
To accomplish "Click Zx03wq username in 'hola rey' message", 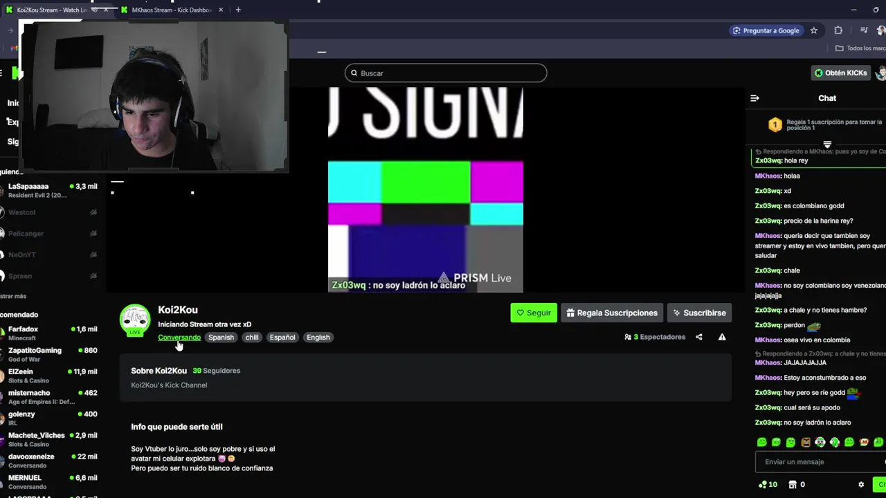I will click(x=768, y=160).
